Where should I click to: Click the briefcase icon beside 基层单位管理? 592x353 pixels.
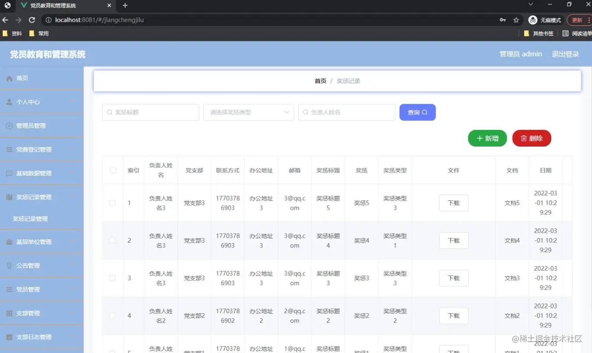[x=9, y=242]
